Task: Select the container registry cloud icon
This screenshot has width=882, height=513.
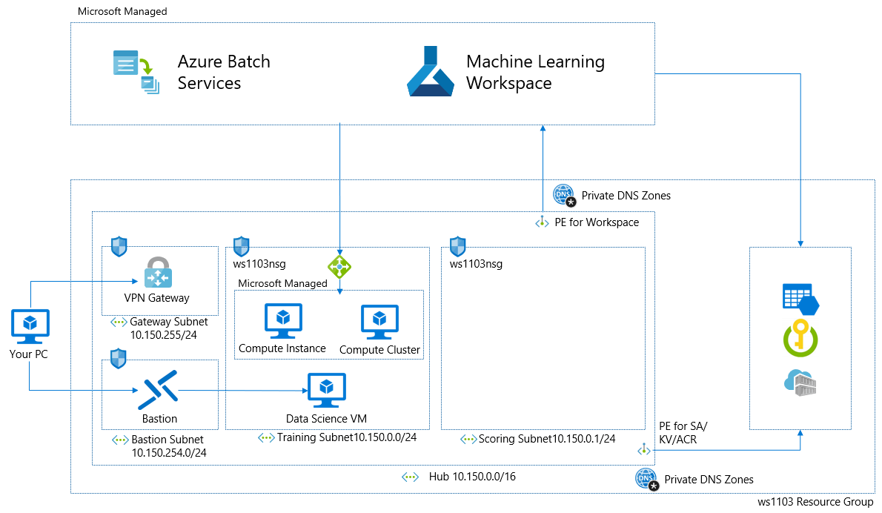Action: (800, 383)
